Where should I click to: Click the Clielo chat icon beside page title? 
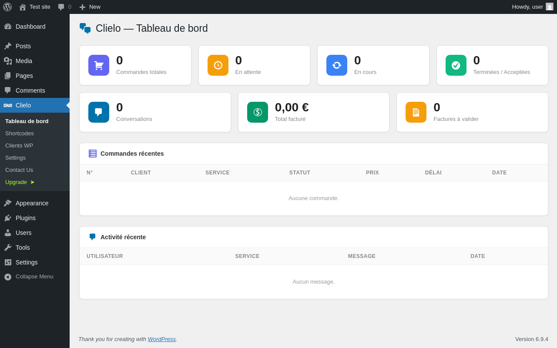pyautogui.click(x=85, y=28)
